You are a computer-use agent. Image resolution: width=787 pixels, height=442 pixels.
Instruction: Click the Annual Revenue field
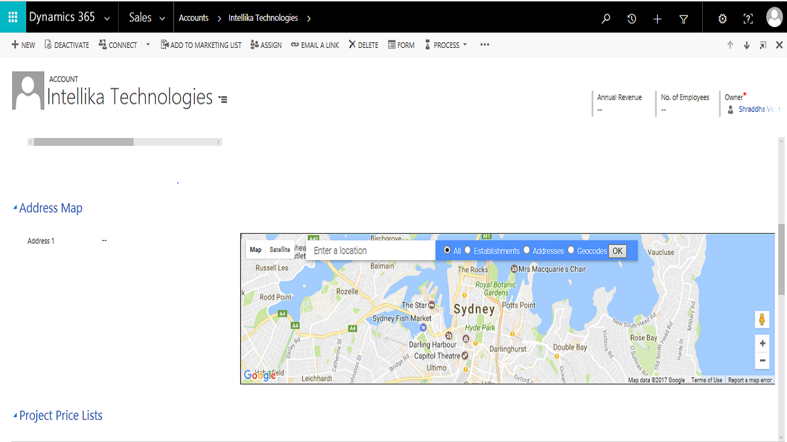[619, 103]
